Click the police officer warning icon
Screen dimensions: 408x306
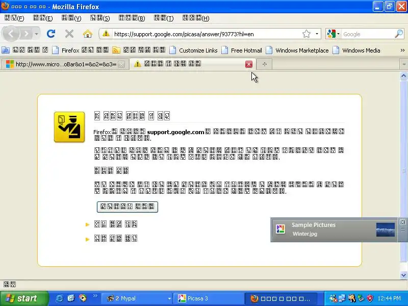pos(69,127)
